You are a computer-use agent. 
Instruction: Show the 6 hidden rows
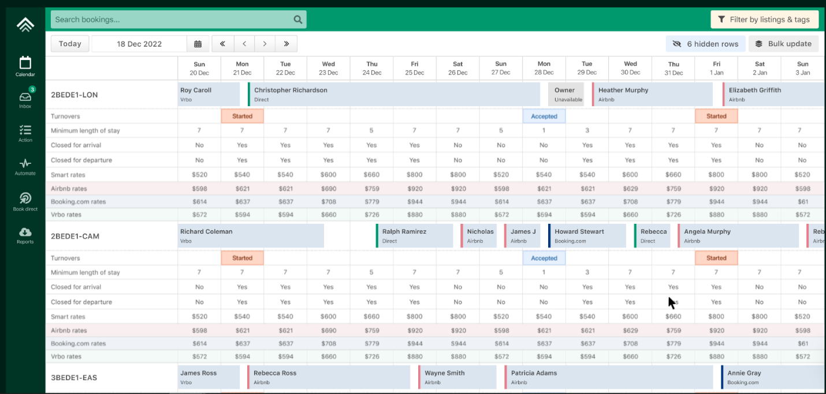click(x=705, y=44)
